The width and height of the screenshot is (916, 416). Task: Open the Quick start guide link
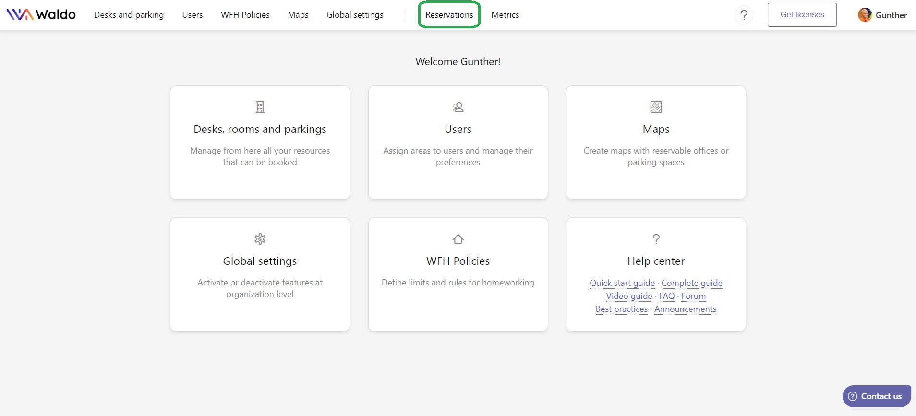(622, 283)
